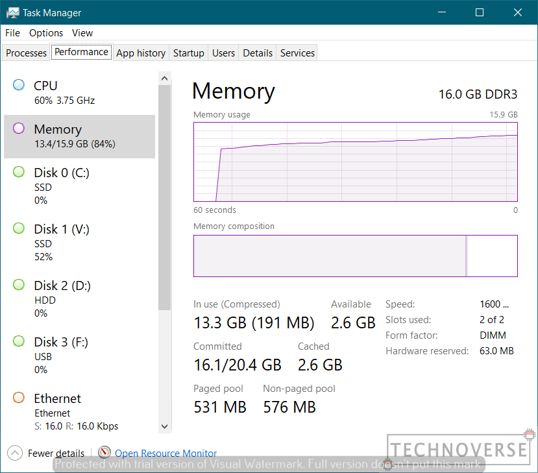This screenshot has height=473, width=538.
Task: Select the Ethernet orange circle icon
Action: click(19, 398)
